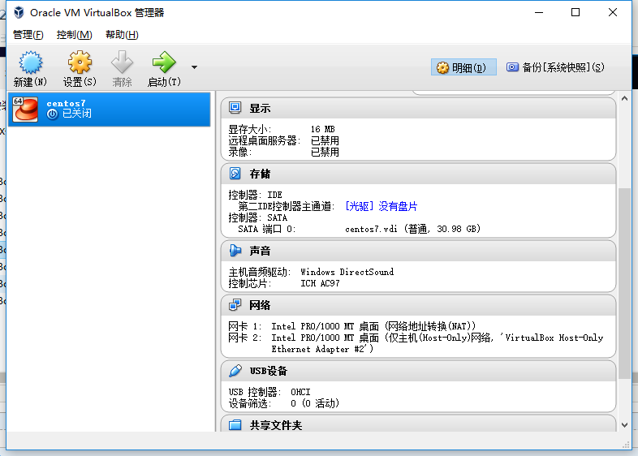Viewport: 638px width, 456px height.
Task: Click the [光驱] 没有盘片 optical drive link
Action: [x=382, y=206]
